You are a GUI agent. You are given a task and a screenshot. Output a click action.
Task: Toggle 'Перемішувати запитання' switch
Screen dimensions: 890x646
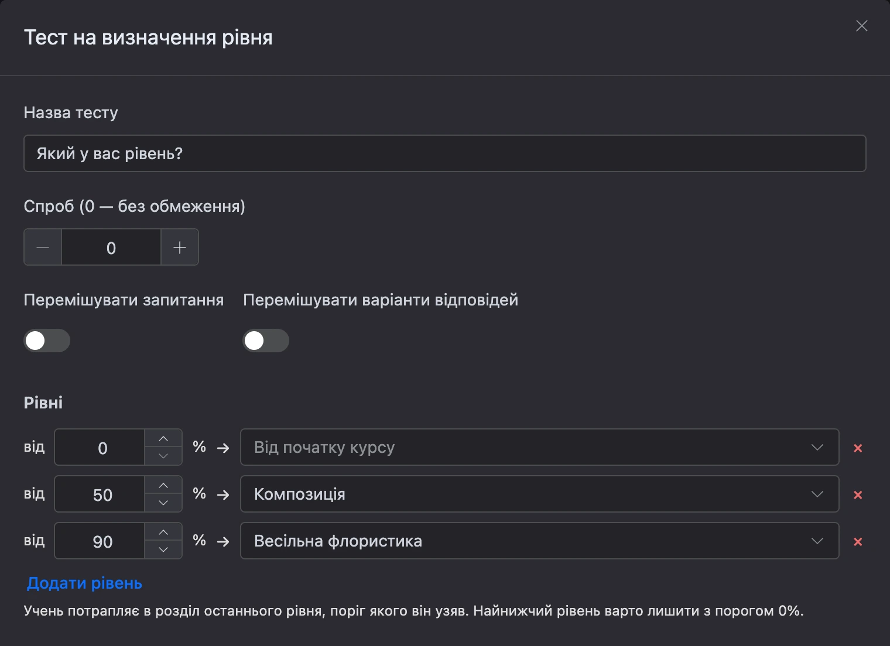[47, 341]
